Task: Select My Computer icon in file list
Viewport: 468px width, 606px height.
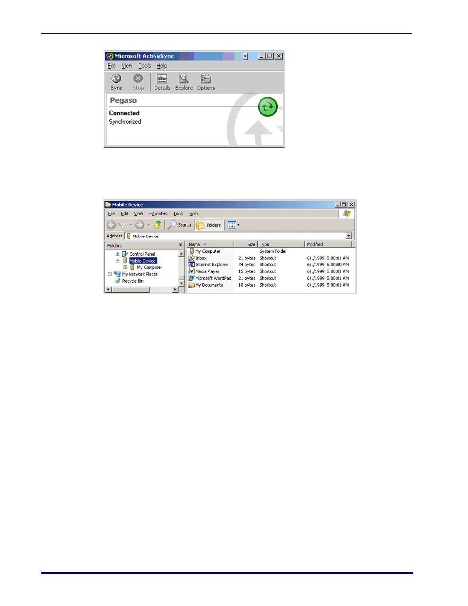Action: 191,251
